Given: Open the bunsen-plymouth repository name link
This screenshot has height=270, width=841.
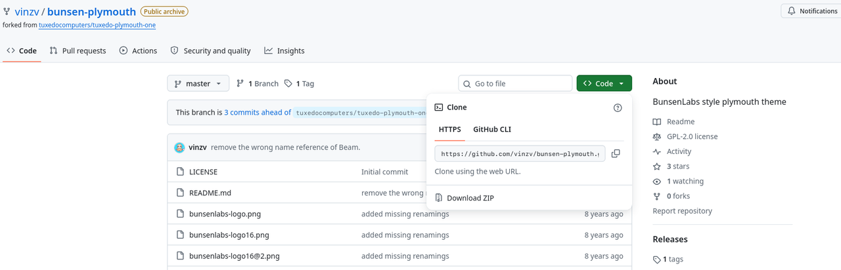Looking at the screenshot, I should click(91, 12).
